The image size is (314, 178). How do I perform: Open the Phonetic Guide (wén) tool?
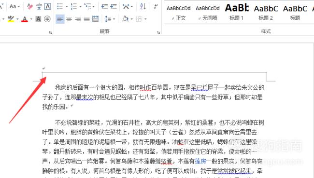[39, 7]
